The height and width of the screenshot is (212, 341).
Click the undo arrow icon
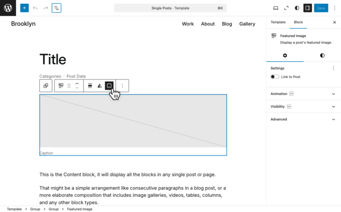[35, 8]
